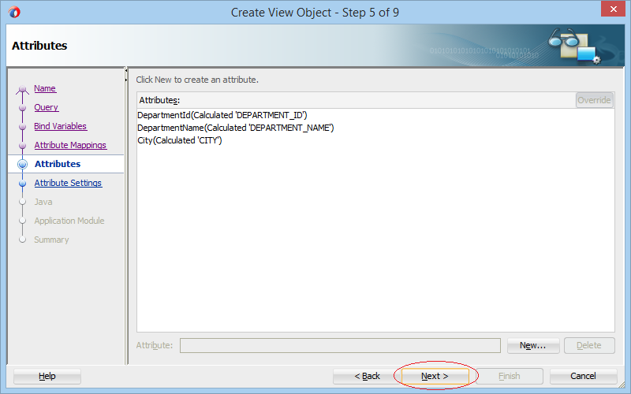
Task: Click into the Attribute text field
Action: (340, 345)
